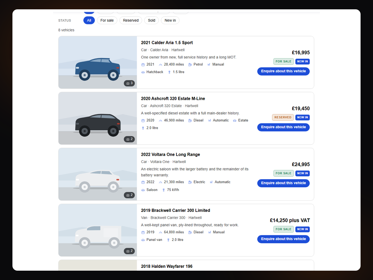
Task: Filter vehicles by Sold status
Action: click(x=152, y=20)
